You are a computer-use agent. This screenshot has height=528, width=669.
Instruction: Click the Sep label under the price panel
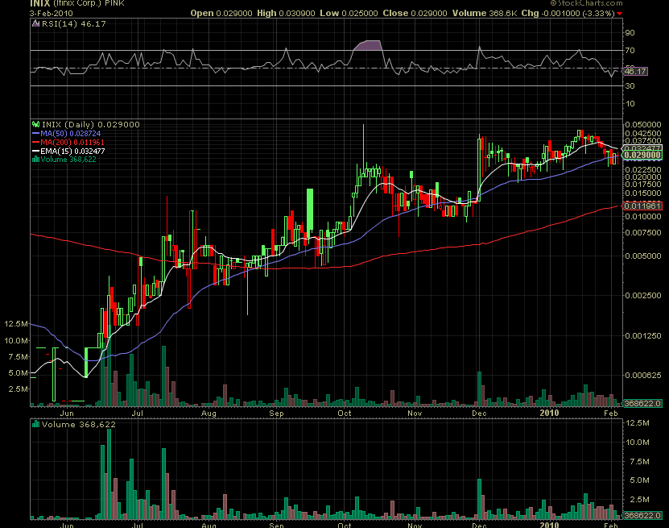[x=276, y=413]
